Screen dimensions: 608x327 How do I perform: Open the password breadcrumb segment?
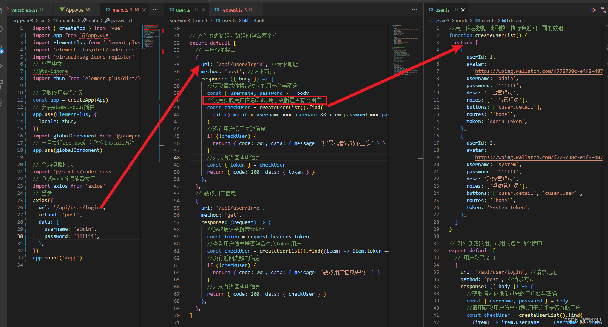click(122, 20)
